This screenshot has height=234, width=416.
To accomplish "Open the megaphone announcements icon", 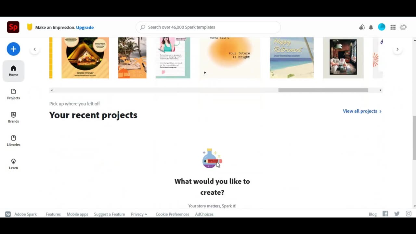I will coord(361,27).
